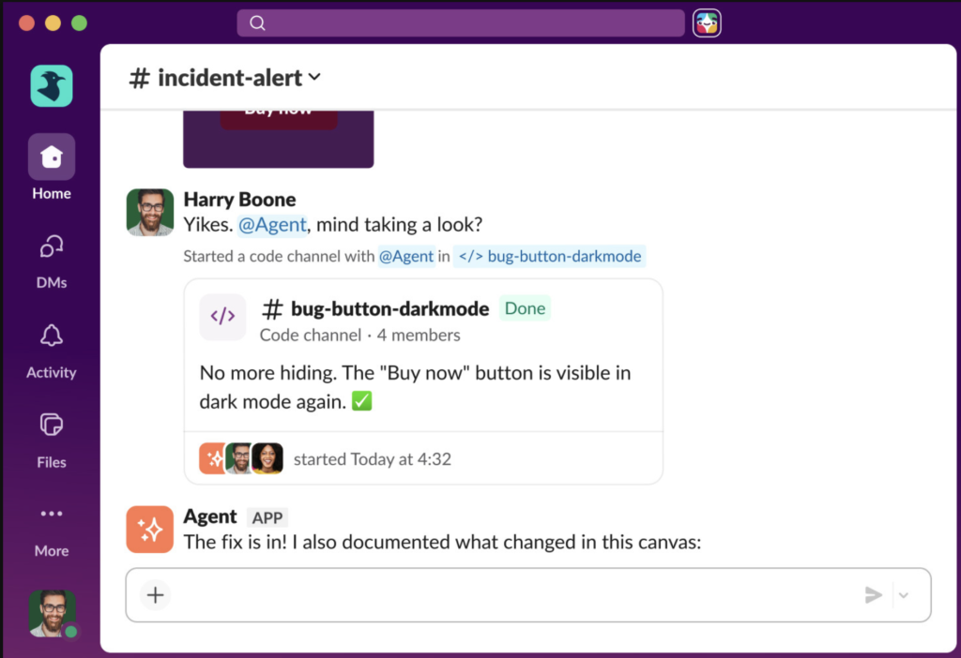Click Harry Boone's name in message

click(x=239, y=200)
